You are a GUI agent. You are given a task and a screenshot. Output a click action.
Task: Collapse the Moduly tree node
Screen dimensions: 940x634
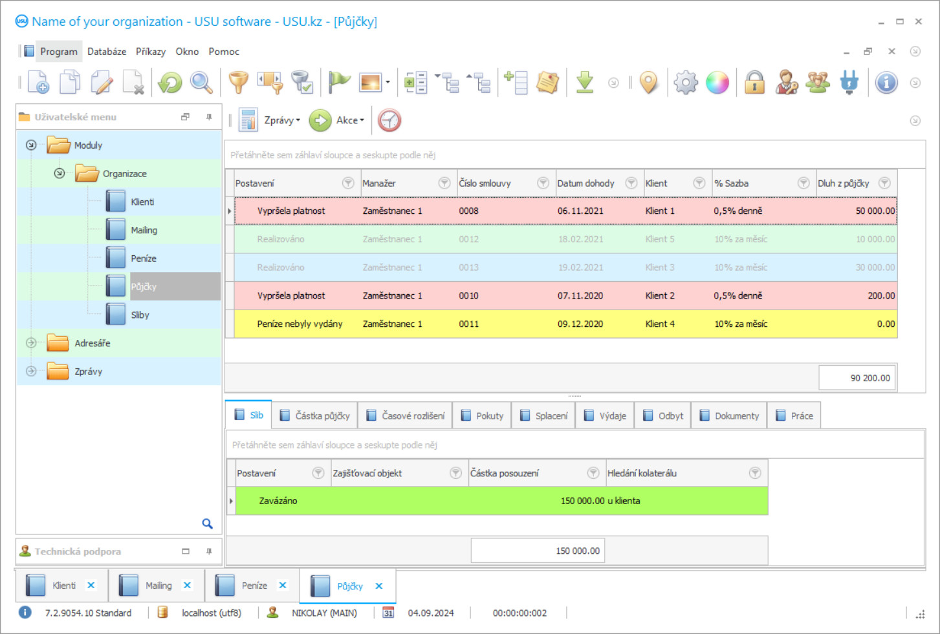pyautogui.click(x=31, y=145)
